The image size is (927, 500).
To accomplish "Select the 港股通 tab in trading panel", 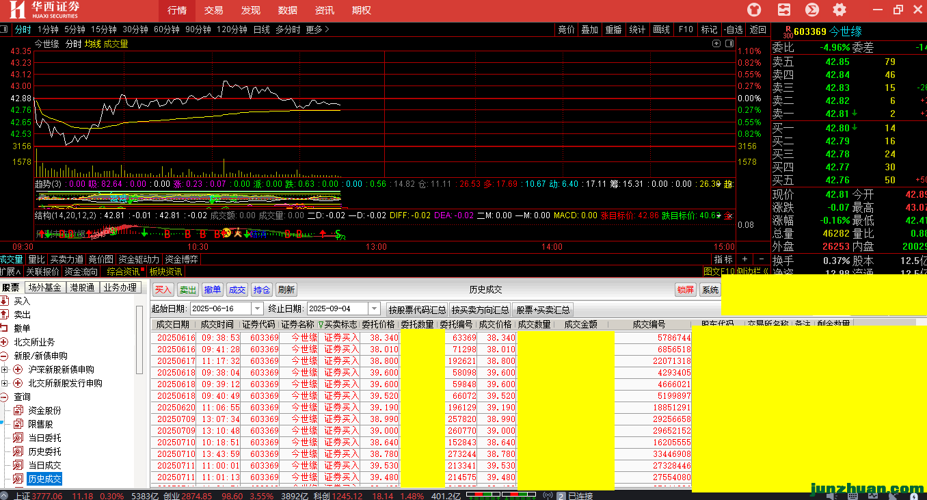I will (x=82, y=288).
